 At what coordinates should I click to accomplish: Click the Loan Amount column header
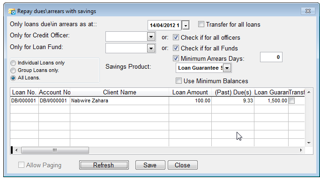tap(190, 92)
